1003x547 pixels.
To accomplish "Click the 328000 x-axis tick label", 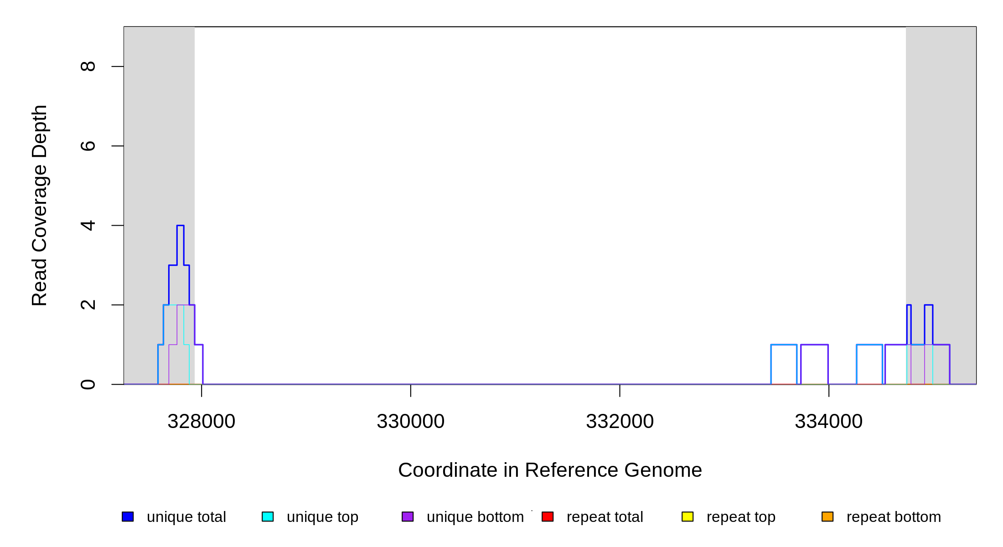I will tap(201, 421).
